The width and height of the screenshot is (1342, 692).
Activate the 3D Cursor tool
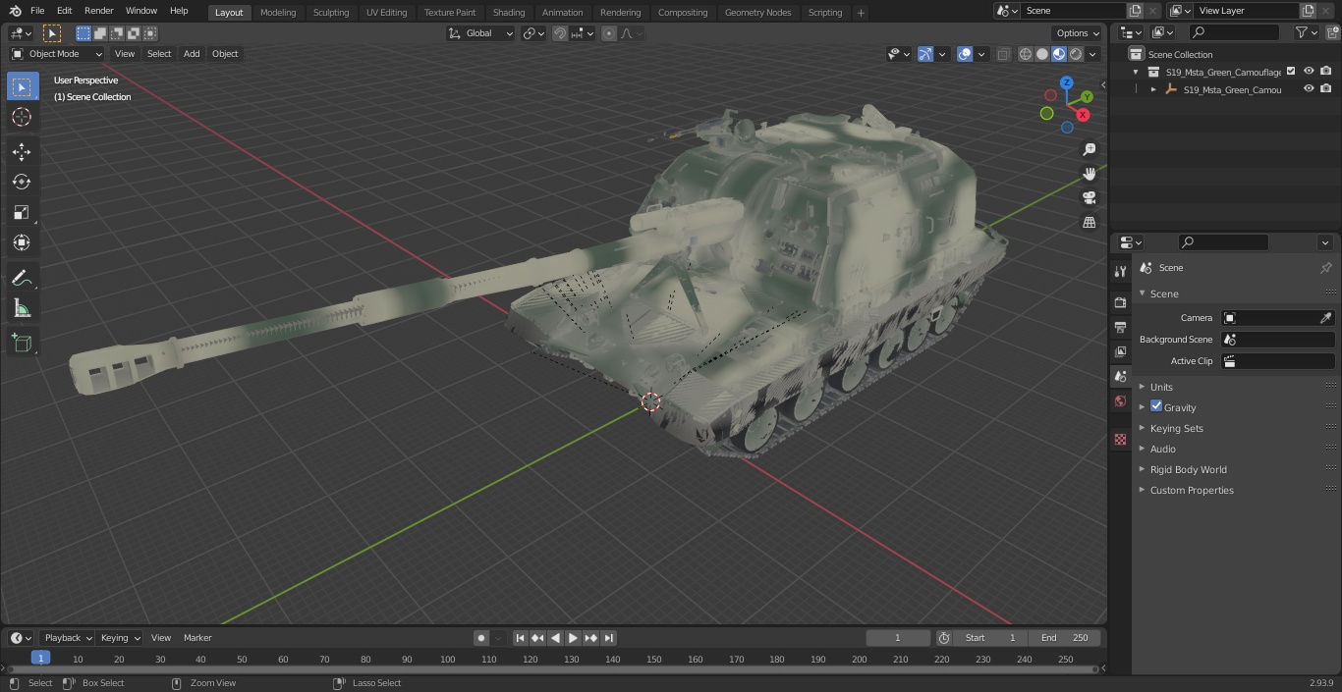point(22,117)
